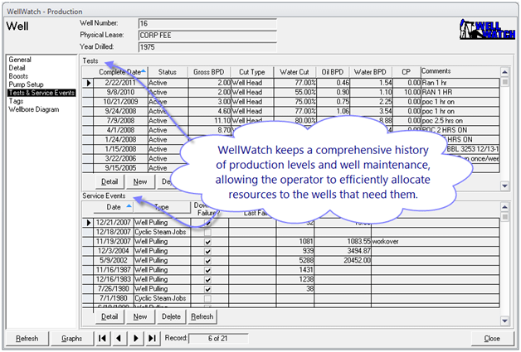The width and height of the screenshot is (521, 352).
Task: Click Refresh button under Service Events
Action: point(202,317)
